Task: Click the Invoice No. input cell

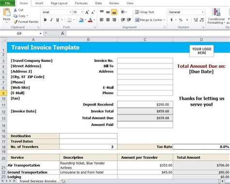Action: [145, 61]
